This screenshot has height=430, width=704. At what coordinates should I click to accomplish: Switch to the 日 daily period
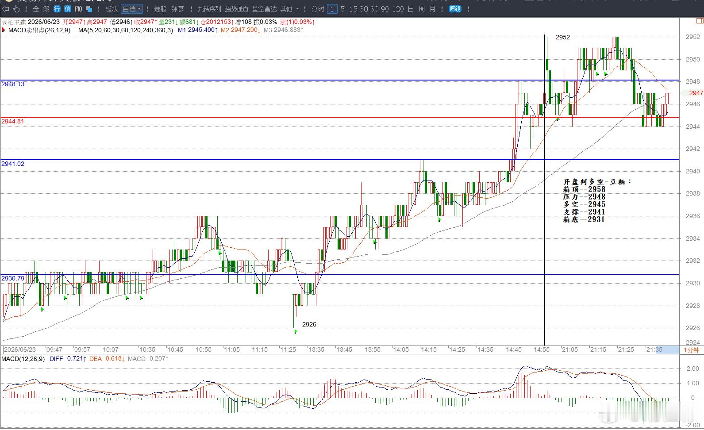tap(411, 9)
